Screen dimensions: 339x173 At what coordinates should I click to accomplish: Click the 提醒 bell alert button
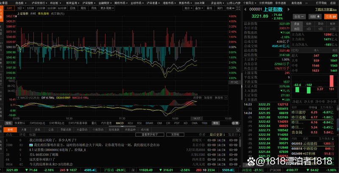click(314, 16)
